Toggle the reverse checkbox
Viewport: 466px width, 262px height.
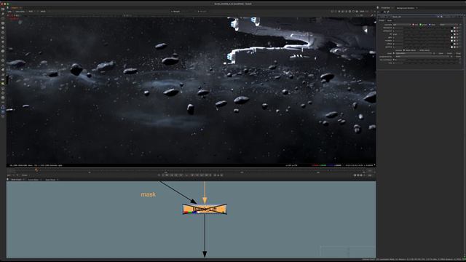point(394,50)
